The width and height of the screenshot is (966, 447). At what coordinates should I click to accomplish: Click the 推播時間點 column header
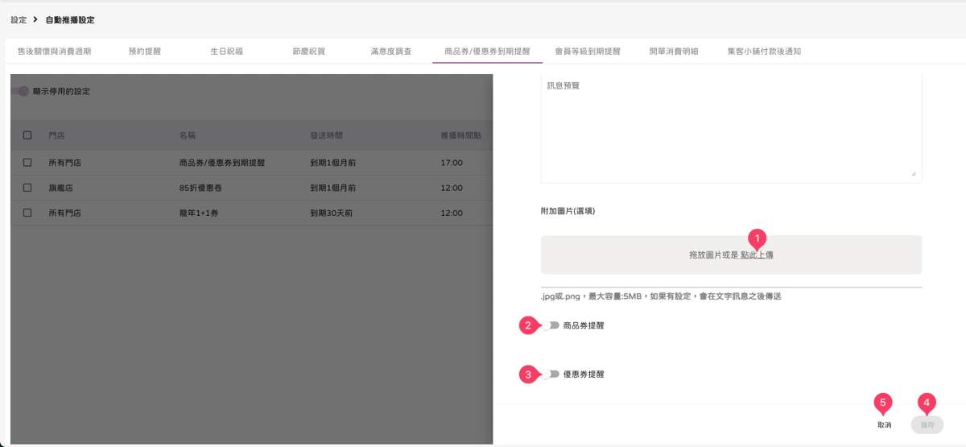pyautogui.click(x=461, y=135)
